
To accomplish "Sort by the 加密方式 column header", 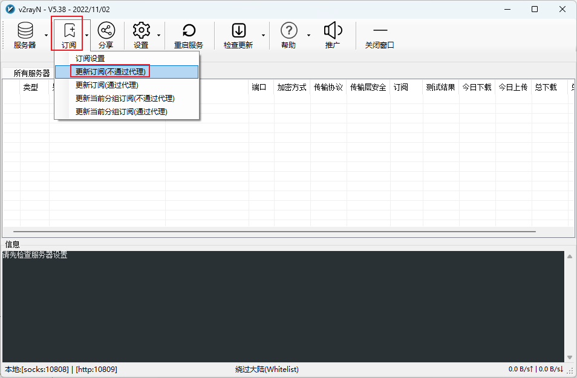I will pos(292,87).
